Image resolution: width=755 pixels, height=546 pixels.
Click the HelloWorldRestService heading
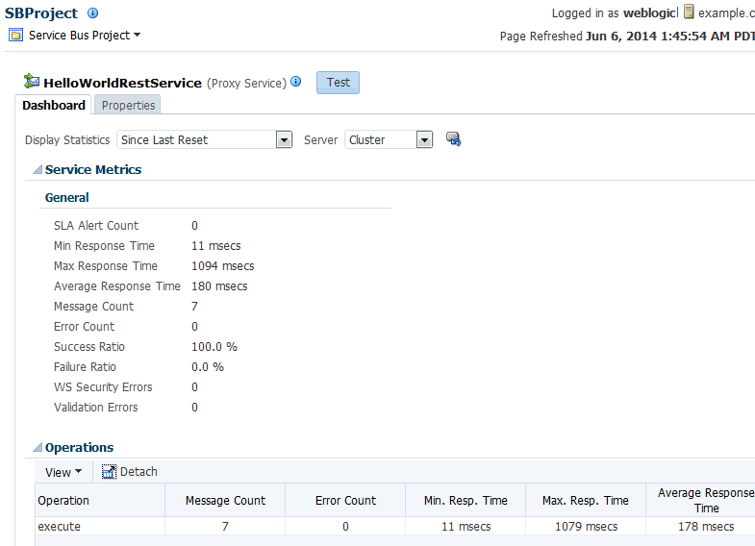tap(122, 83)
